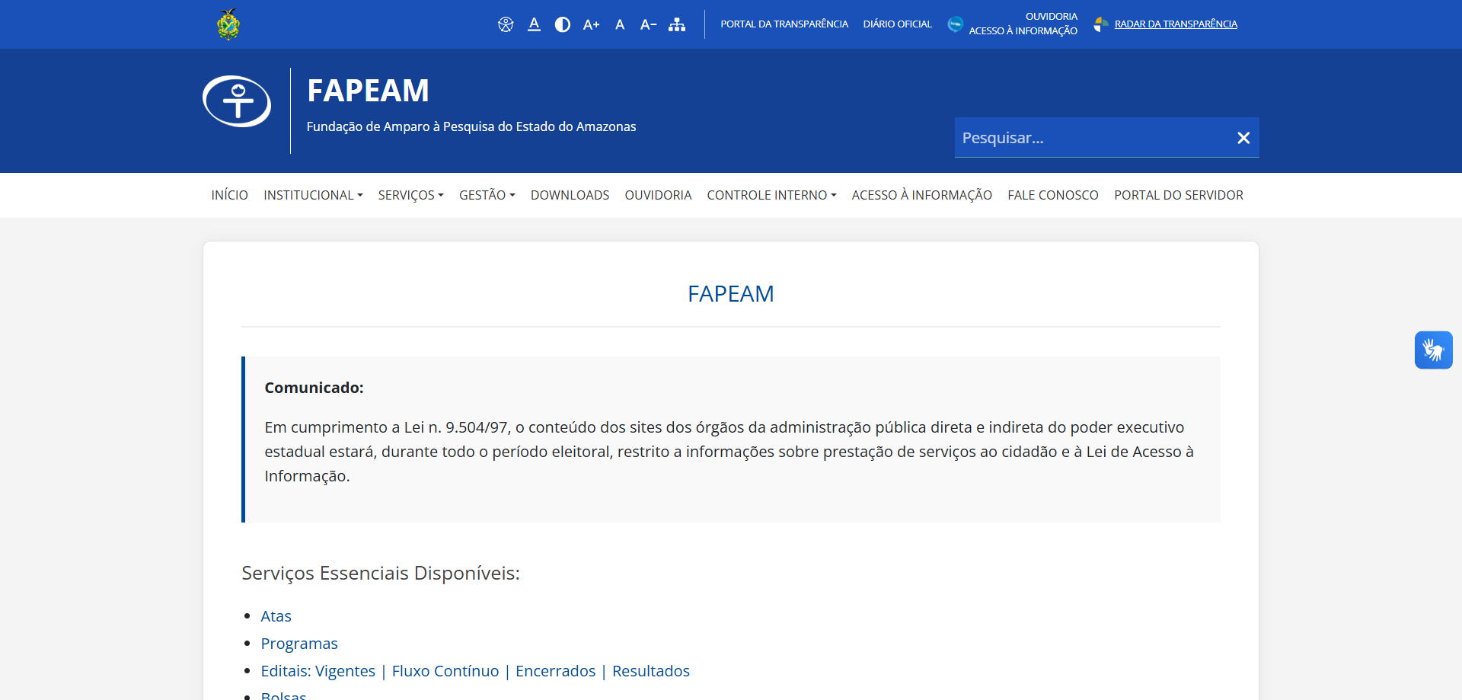The height and width of the screenshot is (700, 1462).
Task: Open the Encerrados link
Action: click(555, 671)
